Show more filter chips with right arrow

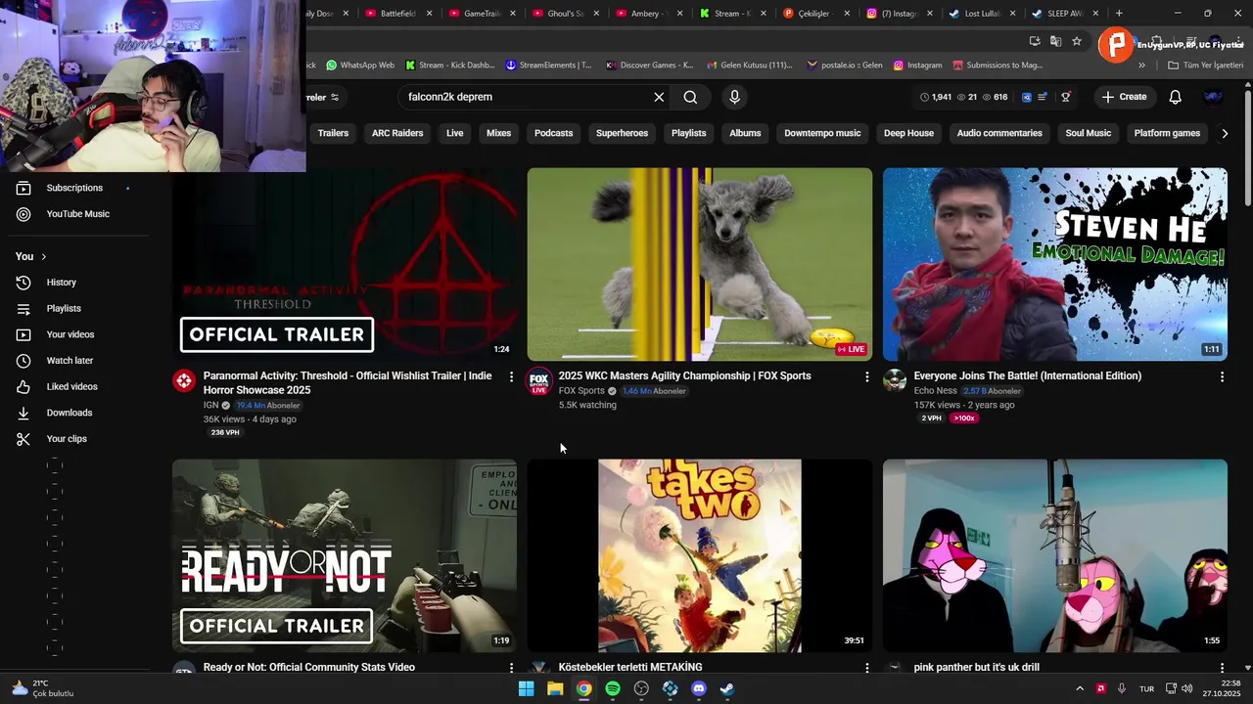pyautogui.click(x=1225, y=133)
